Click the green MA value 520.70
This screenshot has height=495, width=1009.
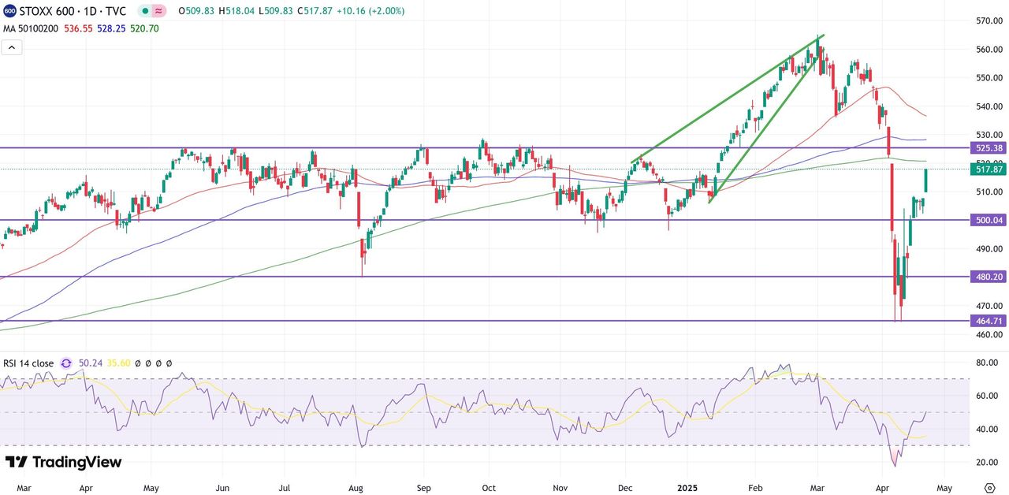(x=144, y=28)
